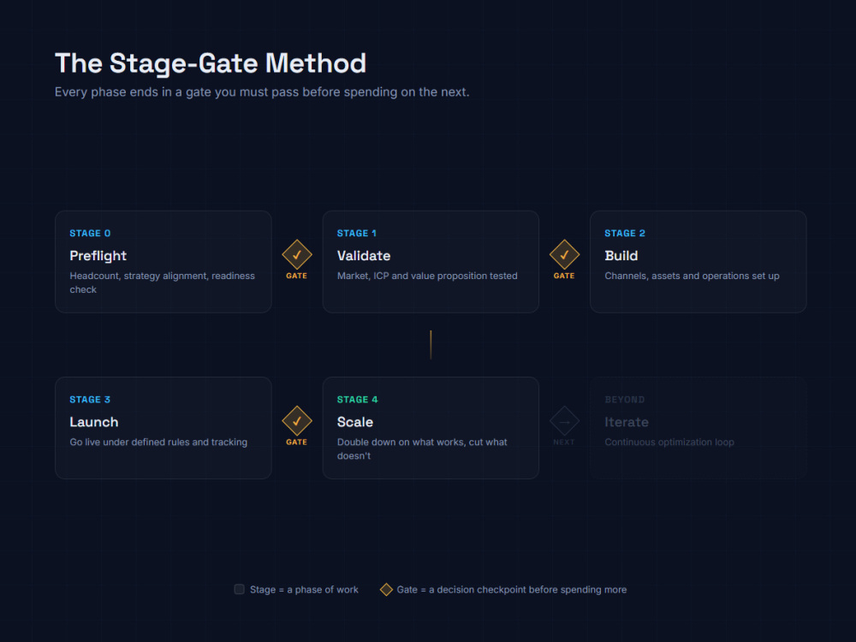Image resolution: width=856 pixels, height=642 pixels.
Task: Click the Stage-Gate Method title heading
Action: [211, 63]
